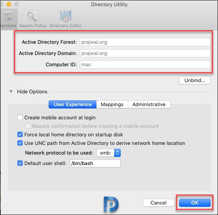
Task: Click the gray zoom window button
Action: tap(17, 4)
